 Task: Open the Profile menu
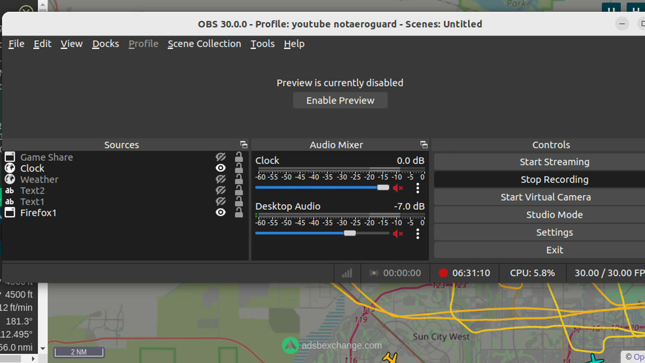click(x=143, y=44)
